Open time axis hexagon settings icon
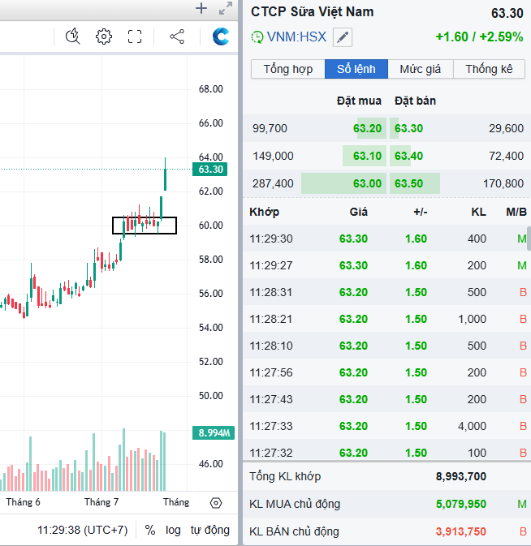Image resolution: width=531 pixels, height=546 pixels. tap(215, 503)
